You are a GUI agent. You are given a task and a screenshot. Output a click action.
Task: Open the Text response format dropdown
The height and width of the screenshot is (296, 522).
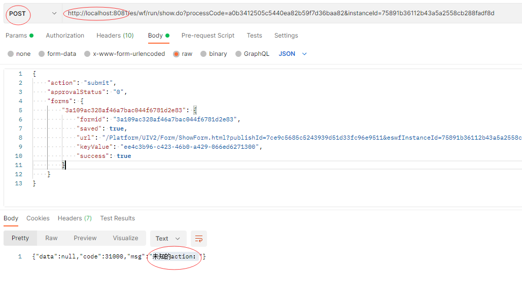point(168,238)
